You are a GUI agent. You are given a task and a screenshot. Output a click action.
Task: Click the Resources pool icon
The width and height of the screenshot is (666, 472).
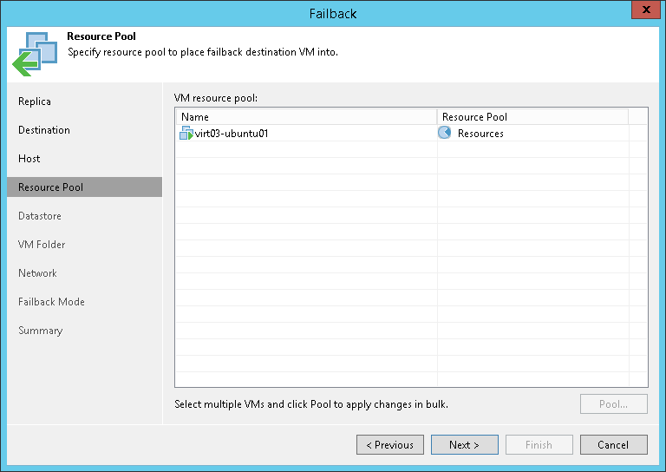(x=445, y=134)
